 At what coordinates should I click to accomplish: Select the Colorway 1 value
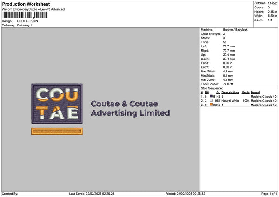coord(24,25)
